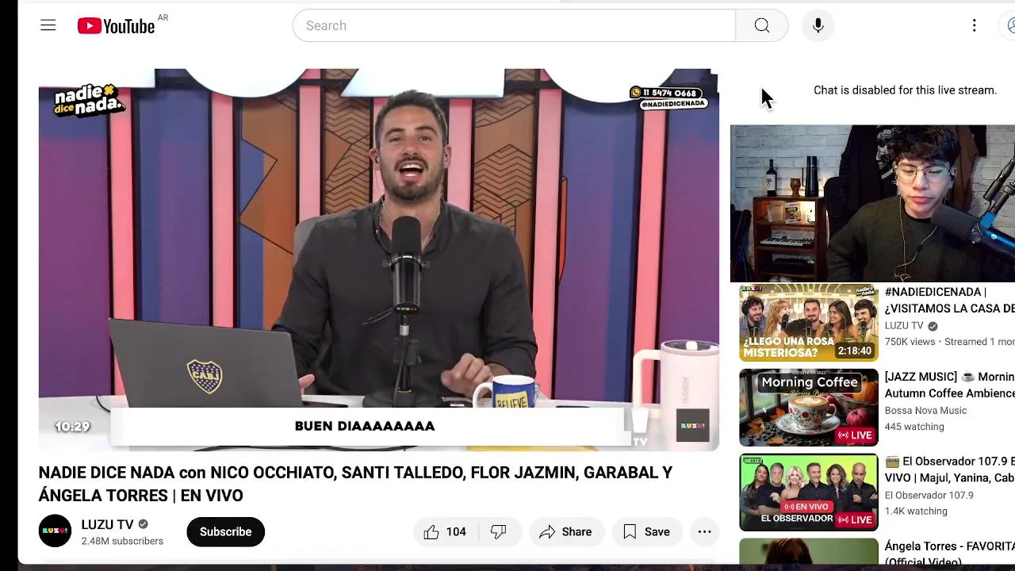Start voice search with microphone icon
The image size is (1015, 571).
[818, 25]
